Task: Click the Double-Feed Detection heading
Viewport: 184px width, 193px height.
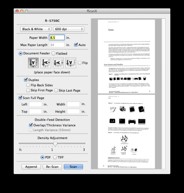Action: pos(52,120)
